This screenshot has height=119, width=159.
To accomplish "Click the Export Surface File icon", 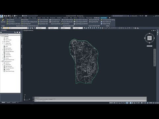I will pyautogui.click(x=90, y=20).
